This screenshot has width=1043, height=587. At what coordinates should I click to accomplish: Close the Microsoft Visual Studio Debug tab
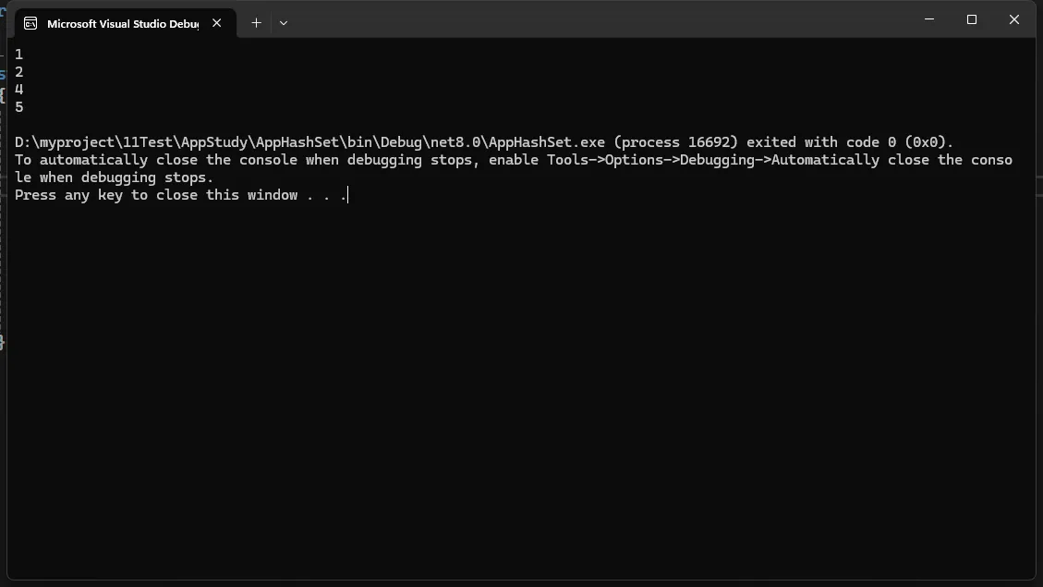click(217, 22)
